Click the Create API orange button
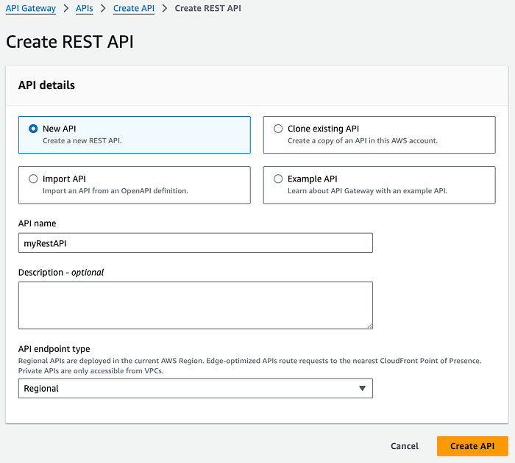 [472, 446]
